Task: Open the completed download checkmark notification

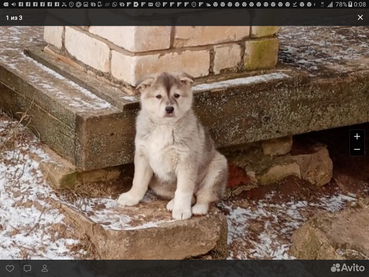Action: click(x=295, y=4)
